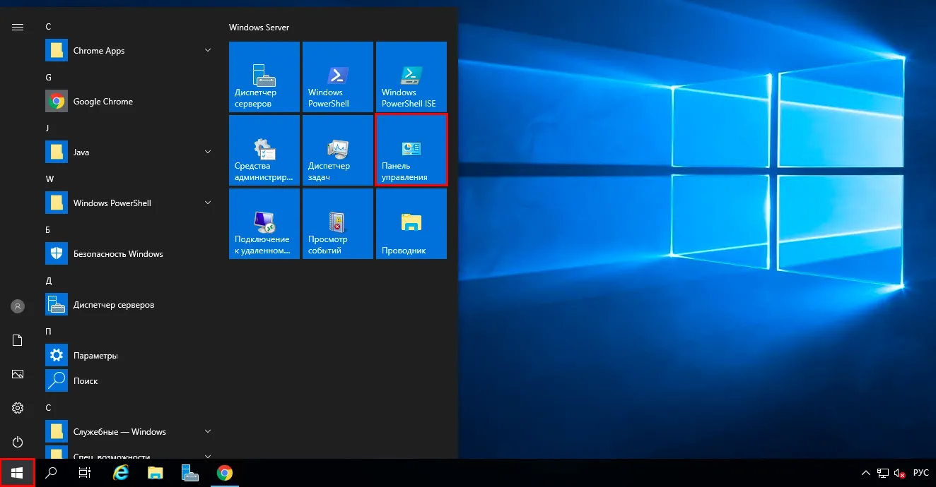The width and height of the screenshot is (936, 487).
Task: Switch to Chrome on the taskbar
Action: [x=225, y=473]
